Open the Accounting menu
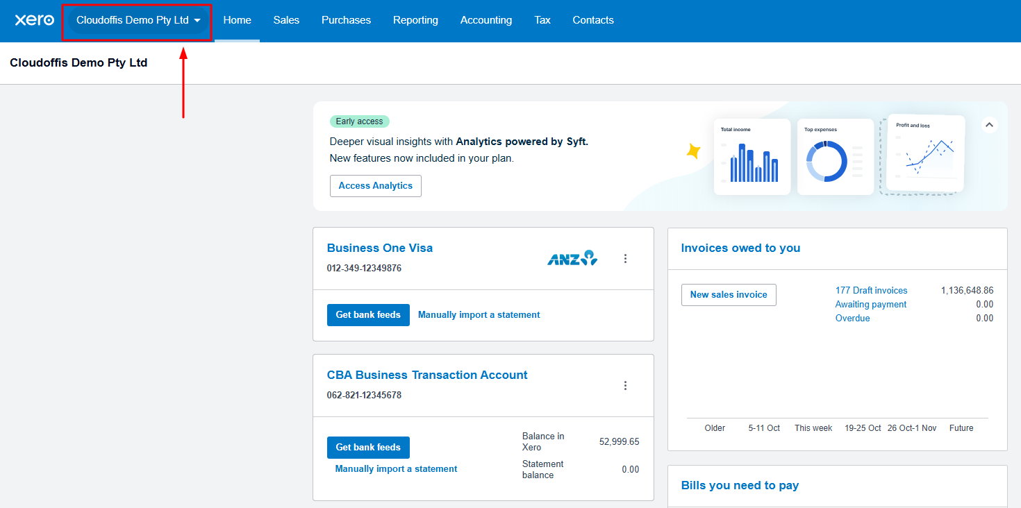This screenshot has width=1021, height=508. click(486, 20)
